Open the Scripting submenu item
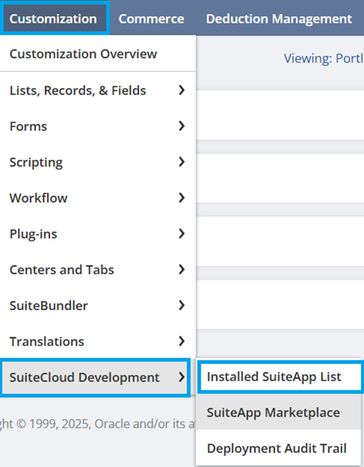The image size is (364, 467). (97, 162)
